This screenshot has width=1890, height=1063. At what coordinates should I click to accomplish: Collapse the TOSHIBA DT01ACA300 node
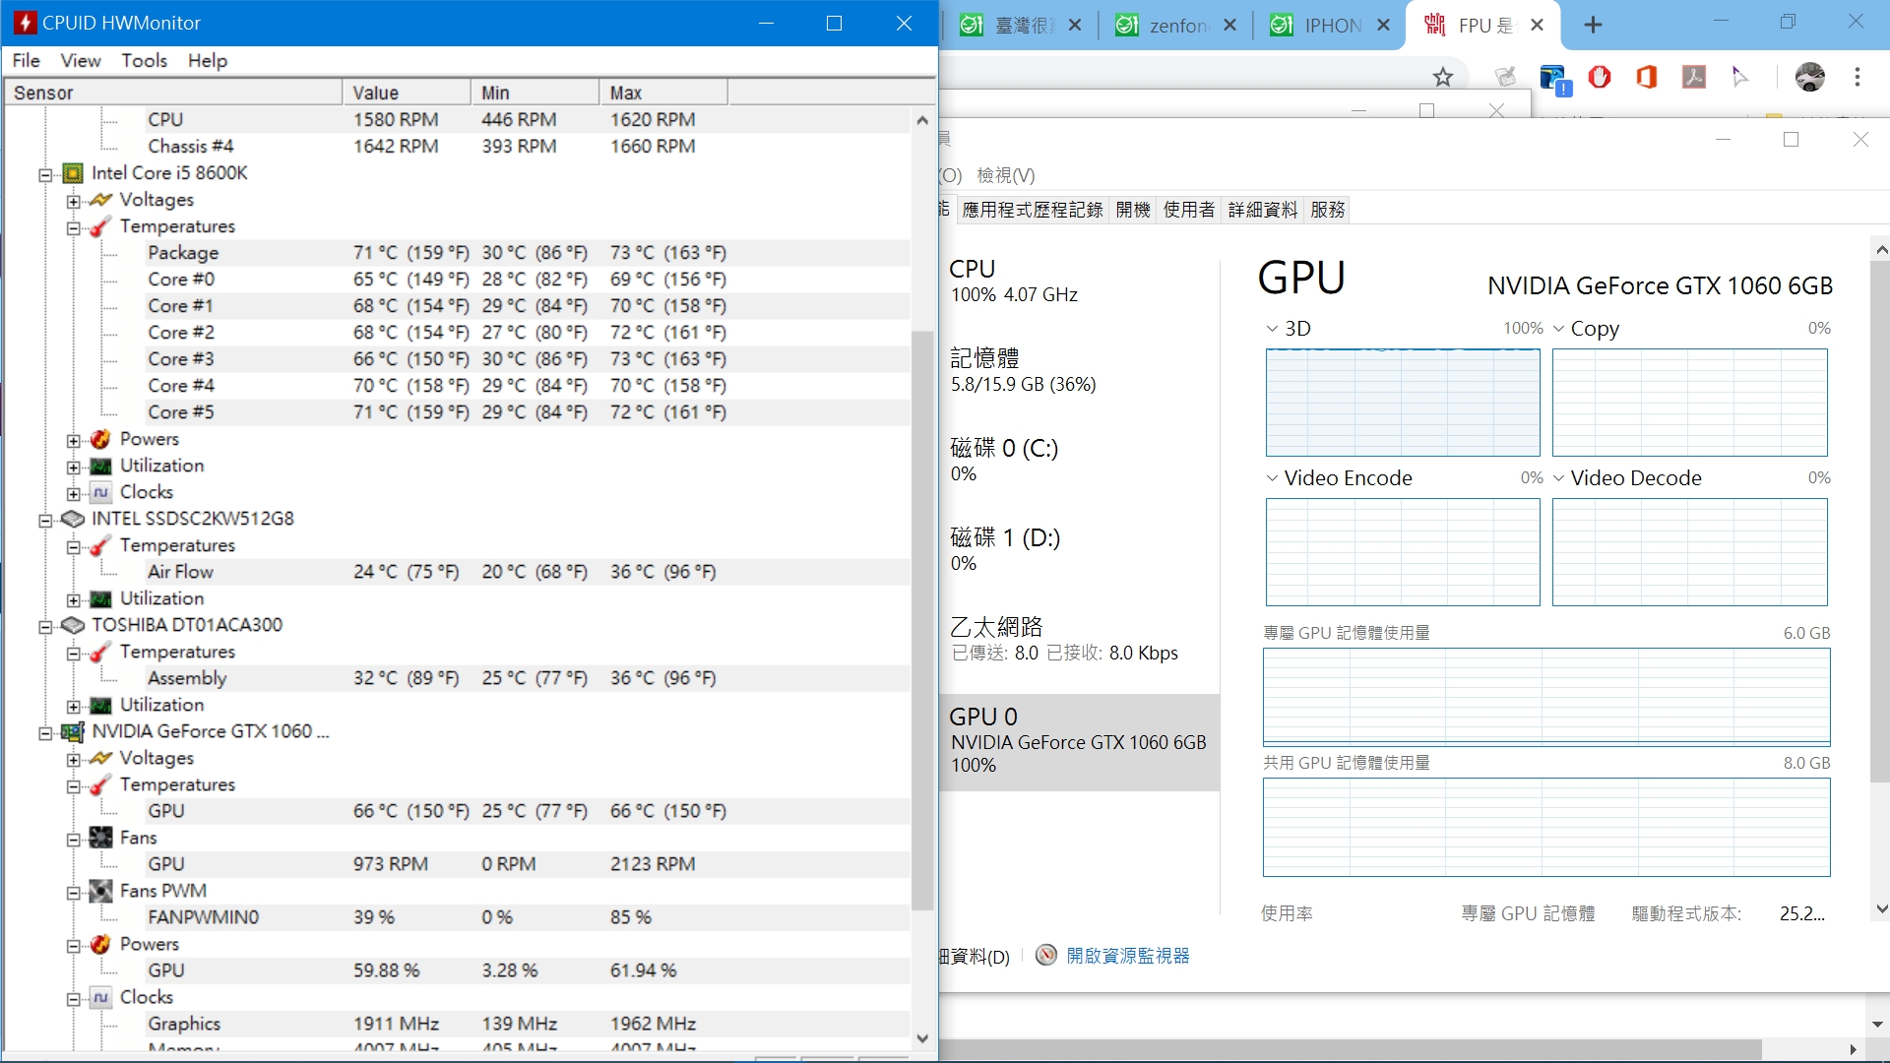coord(45,626)
